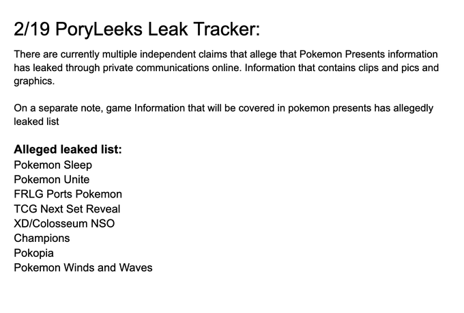464x313 pixels.
Task: Select the 'Pokopia' list entry
Action: (33, 253)
